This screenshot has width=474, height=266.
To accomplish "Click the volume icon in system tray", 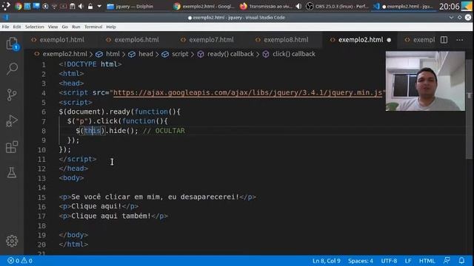I will (81, 6).
